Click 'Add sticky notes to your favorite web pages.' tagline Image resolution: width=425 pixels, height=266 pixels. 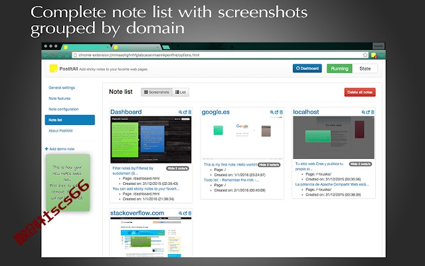114,69
